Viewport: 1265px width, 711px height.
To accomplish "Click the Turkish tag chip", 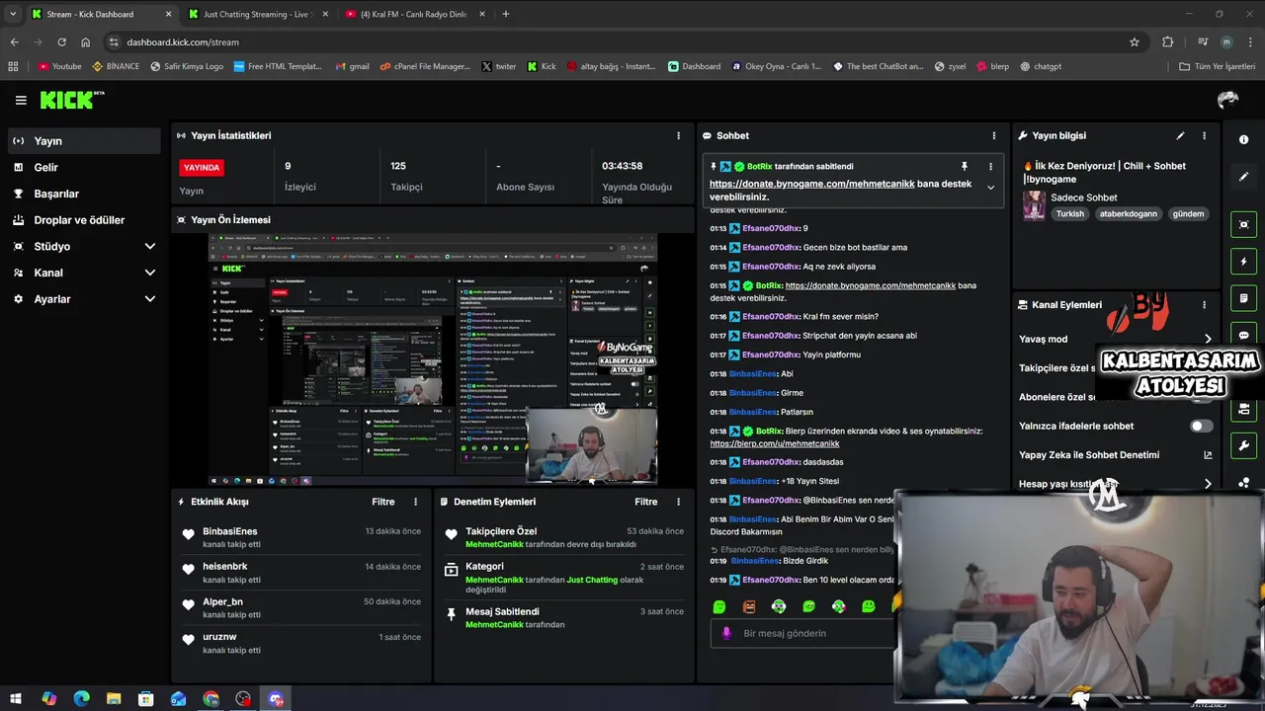I will [x=1069, y=213].
